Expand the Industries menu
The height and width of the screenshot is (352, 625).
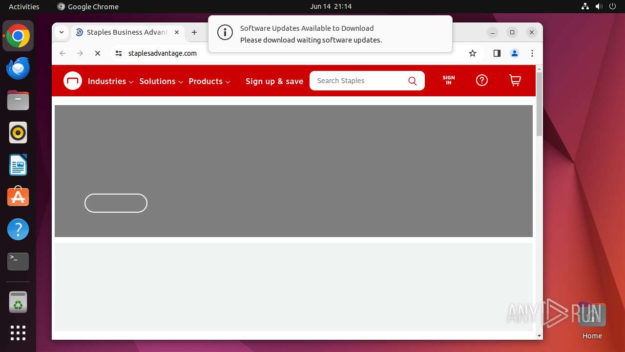(x=110, y=81)
